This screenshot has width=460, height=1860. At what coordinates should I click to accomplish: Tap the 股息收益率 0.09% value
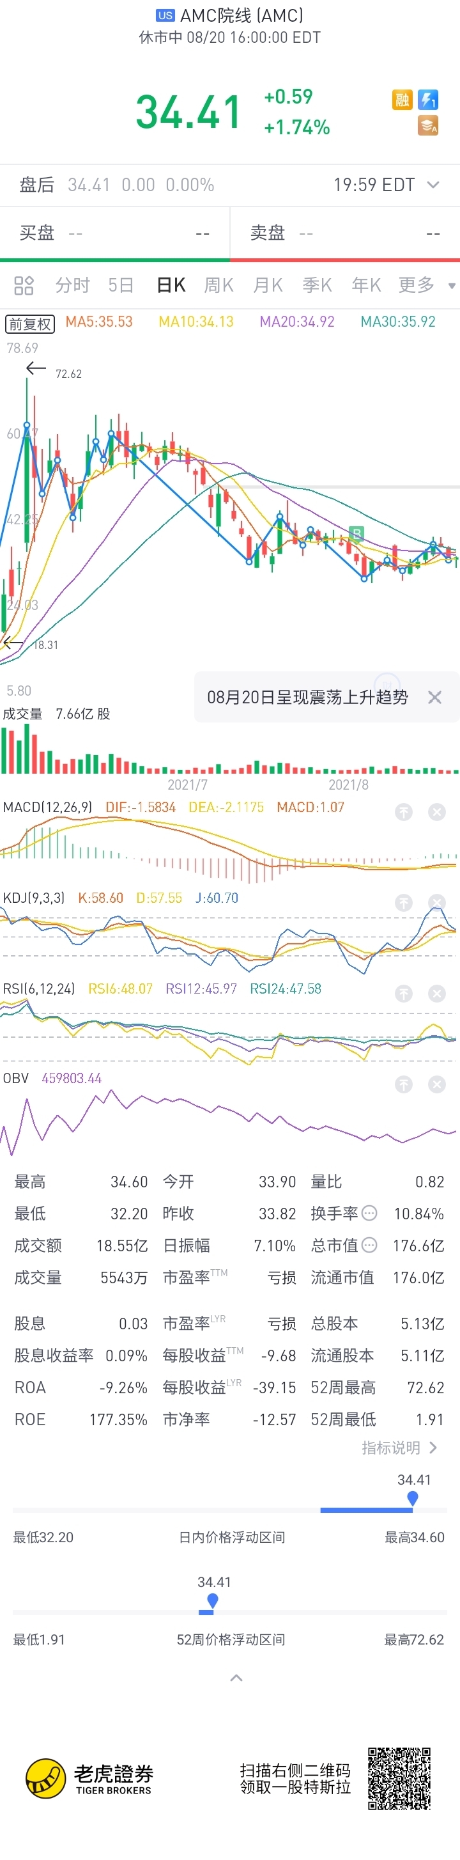coord(126,1356)
